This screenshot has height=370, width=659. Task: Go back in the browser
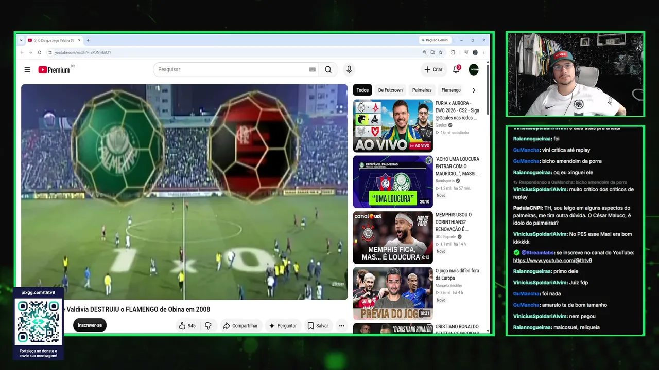click(22, 52)
